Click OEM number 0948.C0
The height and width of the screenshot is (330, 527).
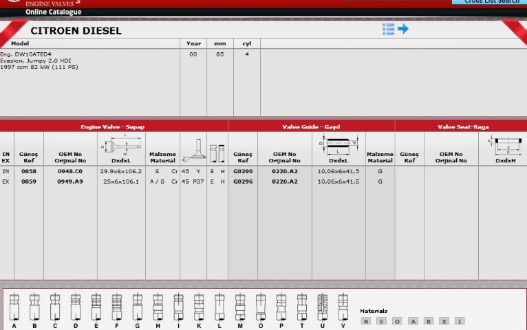(70, 170)
